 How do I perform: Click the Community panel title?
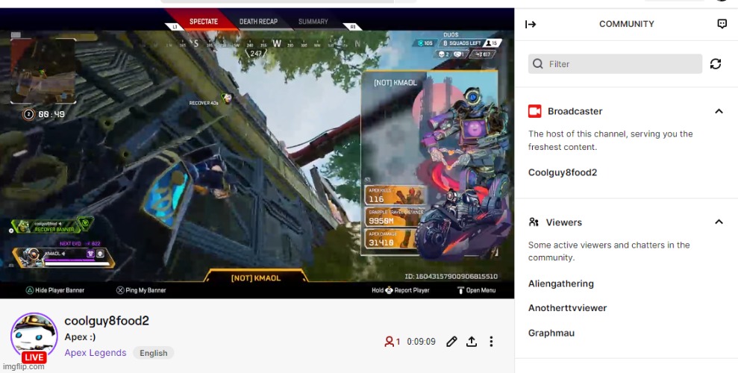pos(627,24)
